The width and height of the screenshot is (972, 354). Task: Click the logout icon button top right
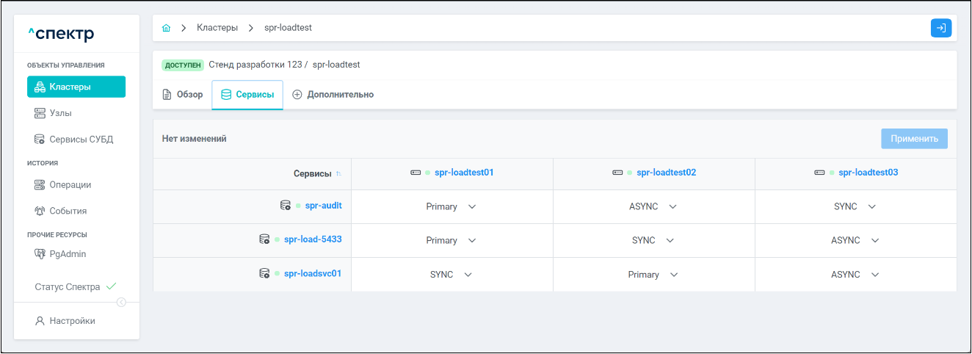pos(940,28)
